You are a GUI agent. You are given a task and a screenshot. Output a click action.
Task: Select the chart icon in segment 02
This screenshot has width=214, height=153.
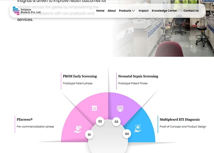pyautogui.click(x=95, y=108)
